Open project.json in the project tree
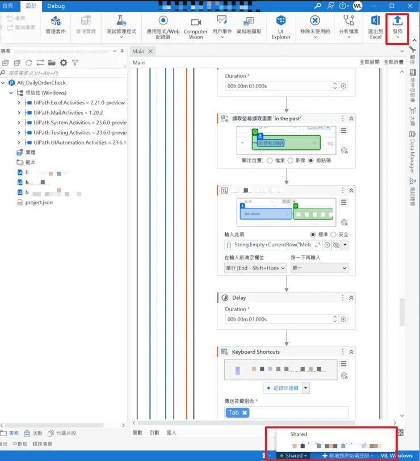Image resolution: width=420 pixels, height=461 pixels. (x=39, y=203)
